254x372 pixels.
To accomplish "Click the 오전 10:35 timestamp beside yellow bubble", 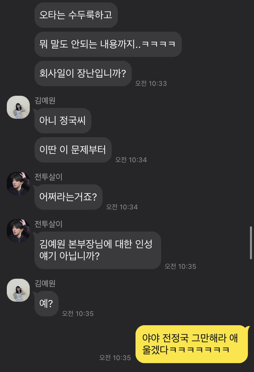I will click(115, 358).
